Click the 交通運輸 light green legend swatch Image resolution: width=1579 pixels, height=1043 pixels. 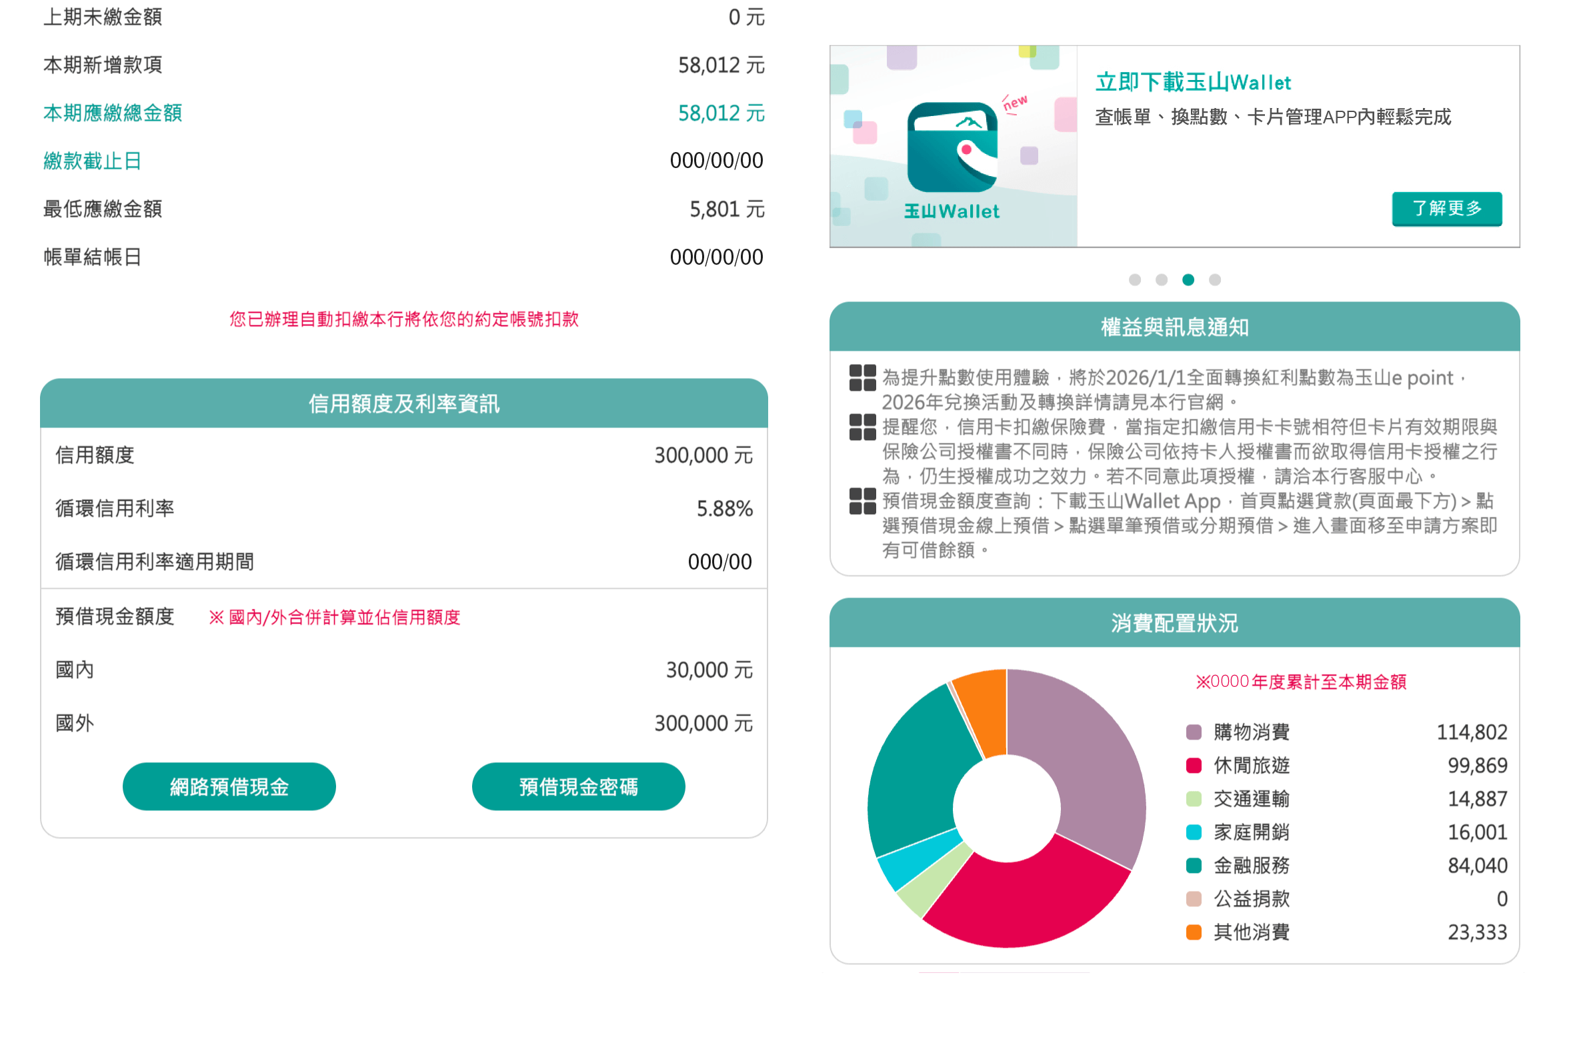1193,798
